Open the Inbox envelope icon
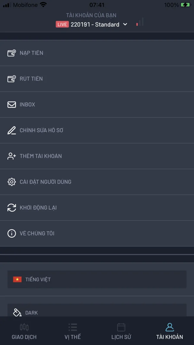This screenshot has width=194, height=345. (x=12, y=104)
